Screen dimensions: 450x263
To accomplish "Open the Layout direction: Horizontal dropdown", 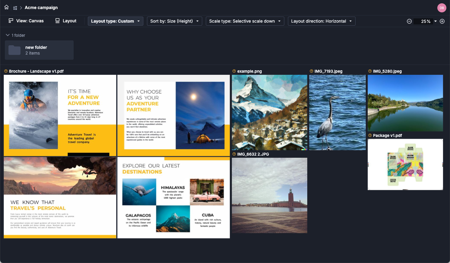I will click(321, 21).
